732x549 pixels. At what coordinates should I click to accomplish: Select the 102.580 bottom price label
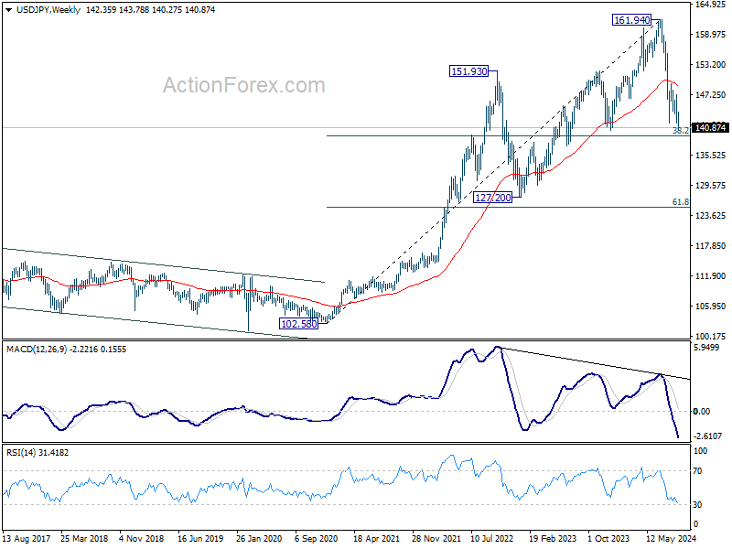[298, 324]
